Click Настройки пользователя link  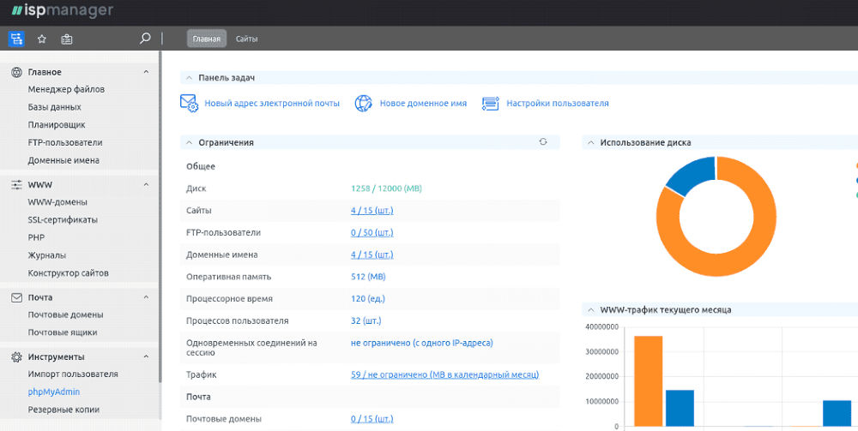[x=558, y=103]
